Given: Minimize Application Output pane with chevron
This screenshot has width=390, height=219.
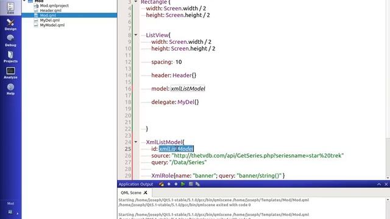Looking at the screenshot, I should point(379,184).
